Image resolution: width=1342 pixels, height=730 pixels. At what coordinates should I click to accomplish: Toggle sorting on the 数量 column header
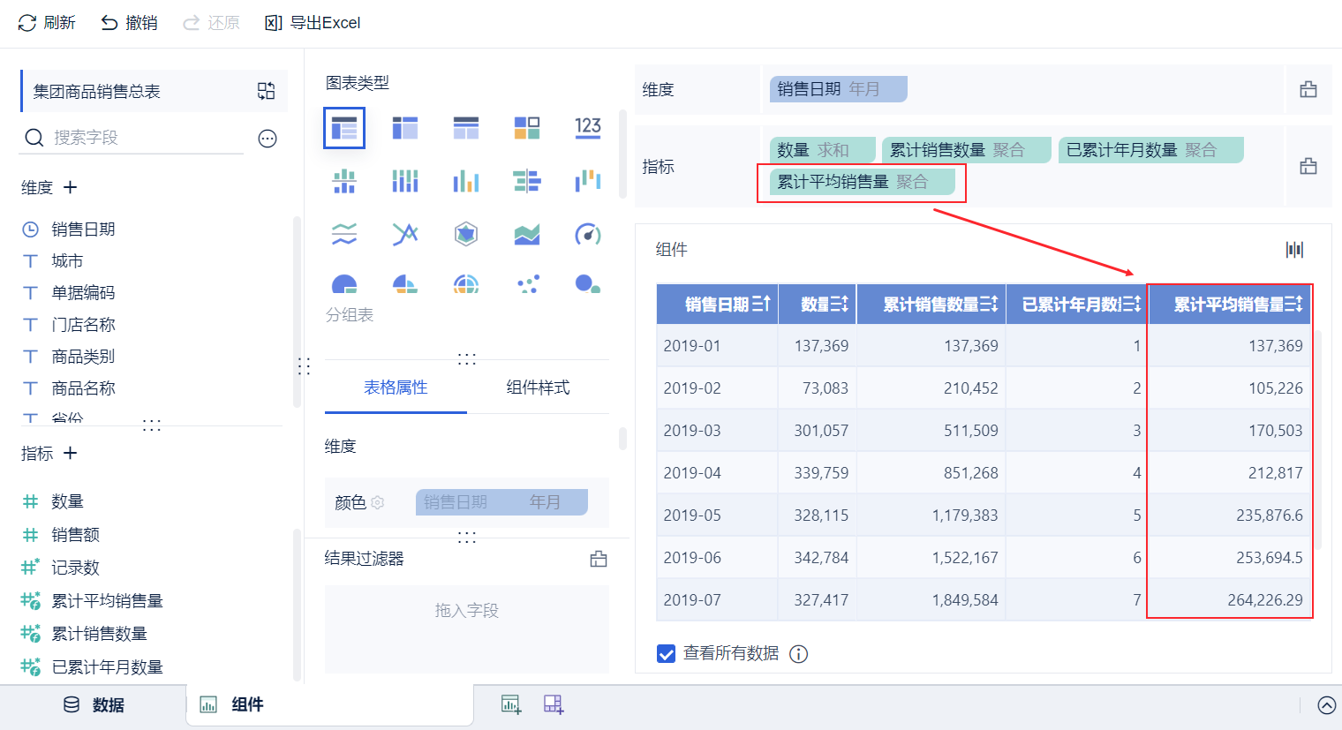pyautogui.click(x=840, y=305)
